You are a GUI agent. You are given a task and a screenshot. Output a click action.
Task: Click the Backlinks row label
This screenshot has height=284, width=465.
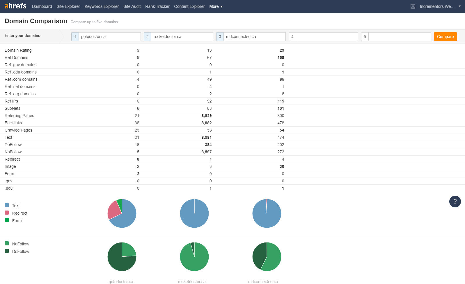13,123
